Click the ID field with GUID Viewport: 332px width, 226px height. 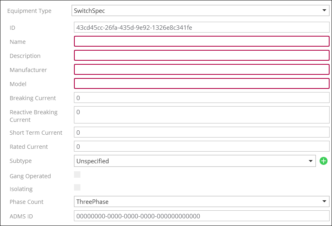(202, 27)
